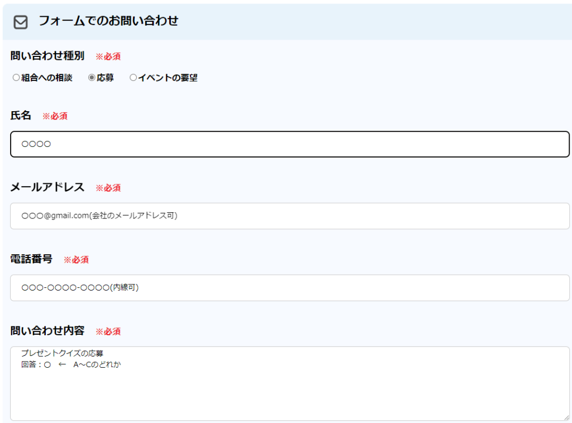Click the ※必須 marker beside メールアドレス
This screenshot has height=423, width=572.
click(108, 188)
